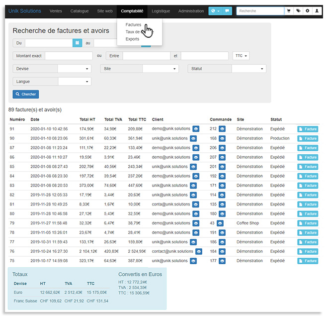Open the Facture document for invoice 91
This screenshot has width=328, height=317.
click(x=308, y=129)
